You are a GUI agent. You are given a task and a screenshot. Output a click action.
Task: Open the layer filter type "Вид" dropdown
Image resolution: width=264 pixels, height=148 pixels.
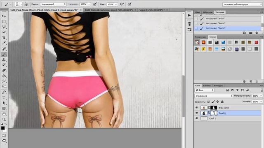(205, 90)
